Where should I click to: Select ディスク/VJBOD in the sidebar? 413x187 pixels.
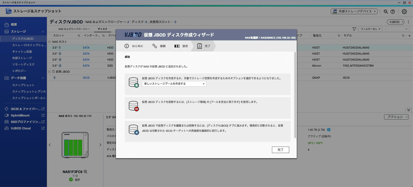23,38
